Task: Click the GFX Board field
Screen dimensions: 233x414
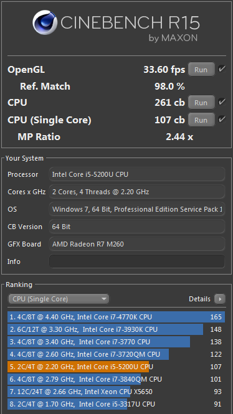Action: coord(137,244)
